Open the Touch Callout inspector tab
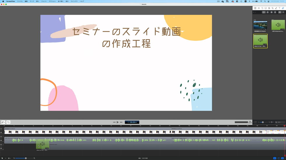 273,8
